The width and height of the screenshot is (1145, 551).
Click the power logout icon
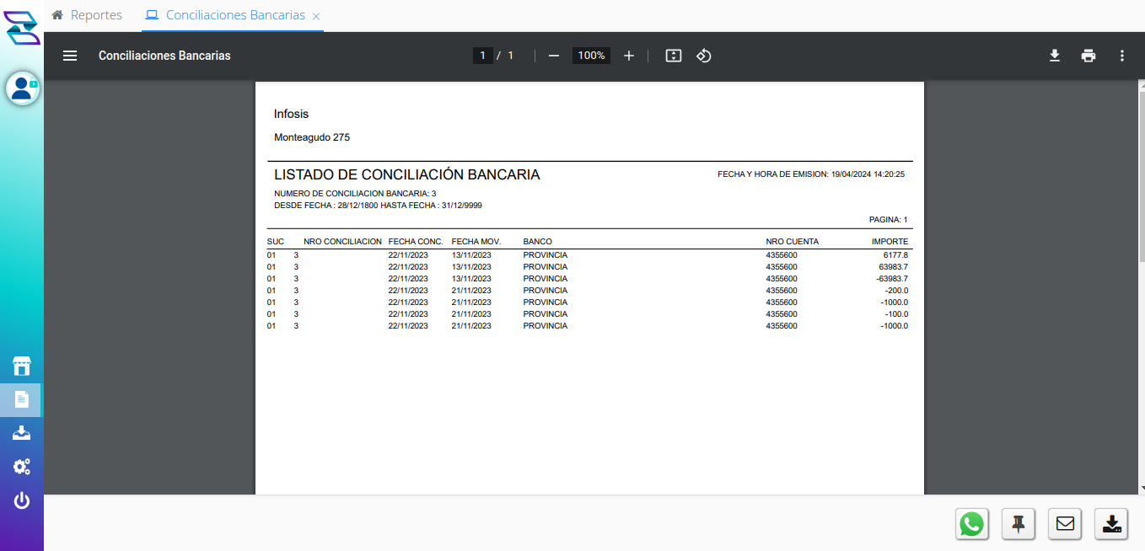coord(22,500)
